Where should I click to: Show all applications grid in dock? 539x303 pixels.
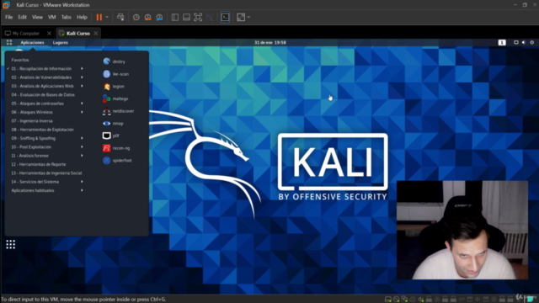tap(11, 244)
